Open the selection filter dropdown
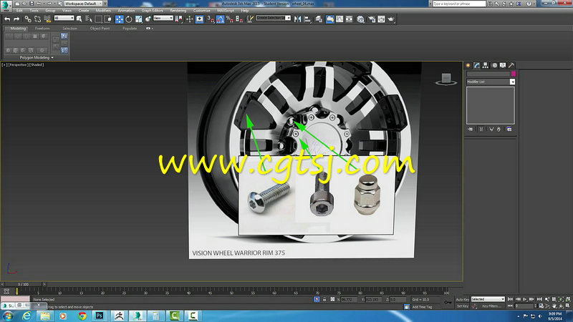This screenshot has width=573, height=322. [64, 18]
